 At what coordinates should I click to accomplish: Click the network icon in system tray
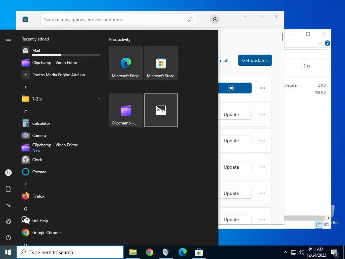click(293, 252)
